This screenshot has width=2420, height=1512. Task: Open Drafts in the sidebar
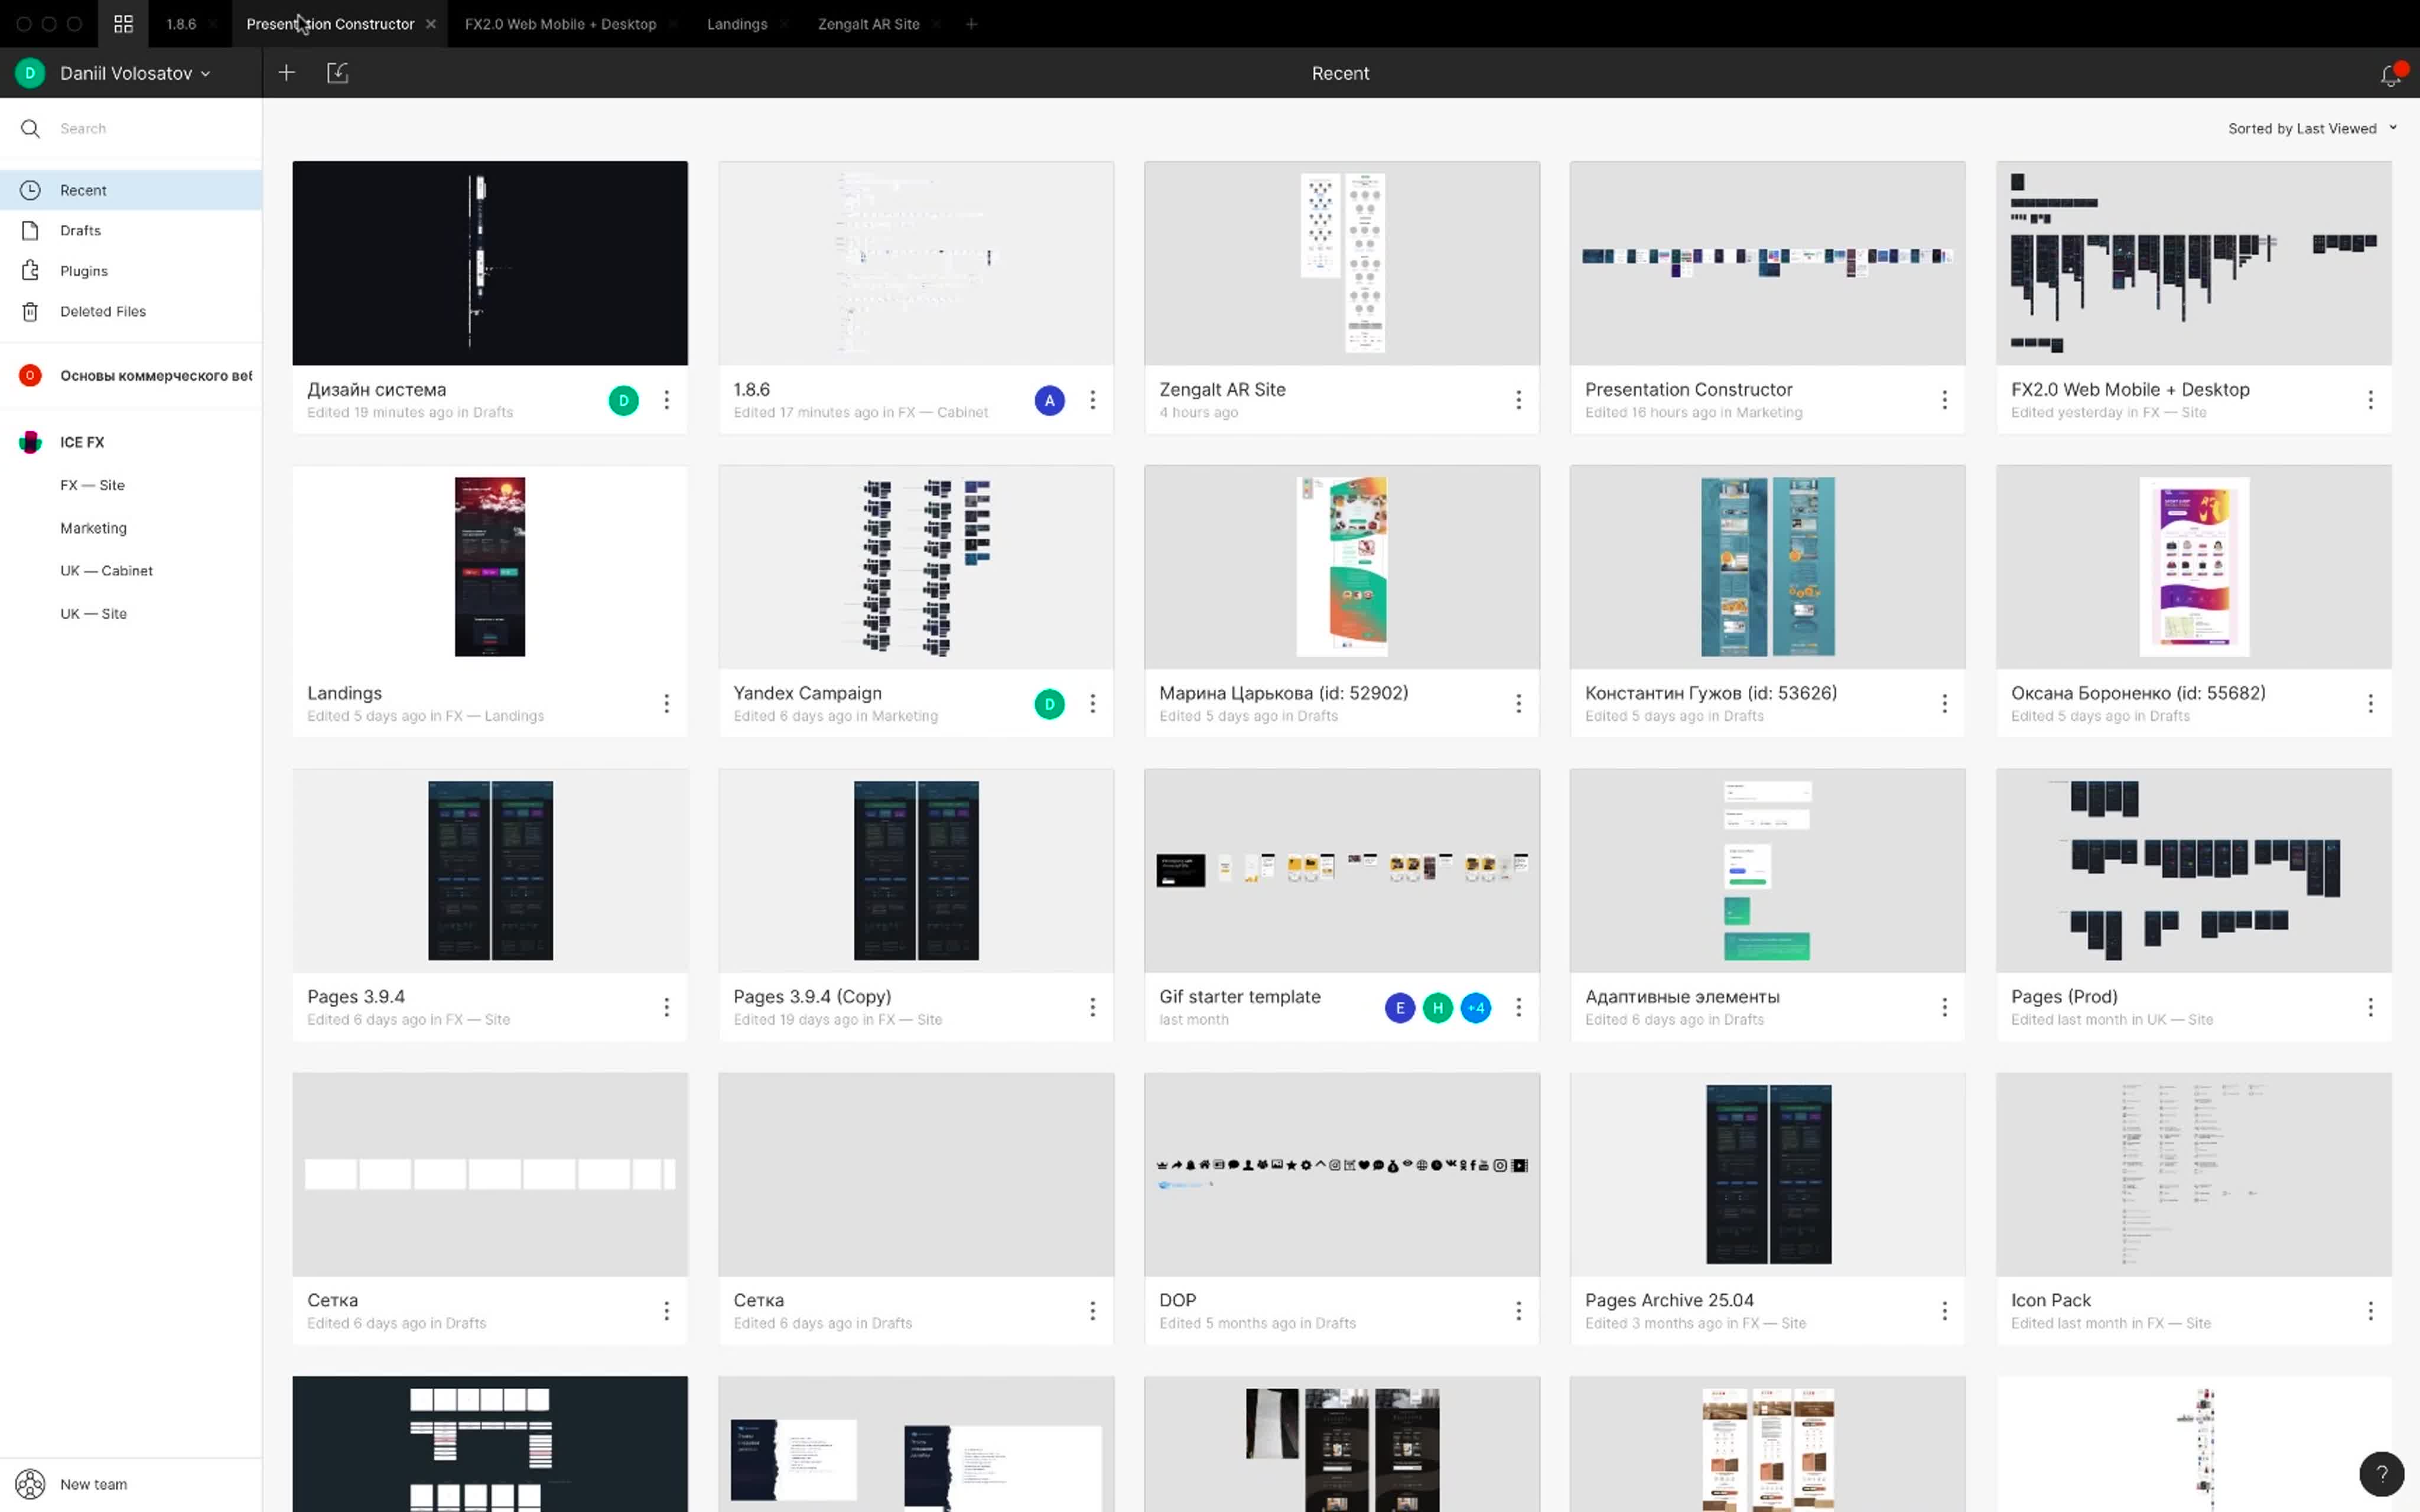(131, 231)
